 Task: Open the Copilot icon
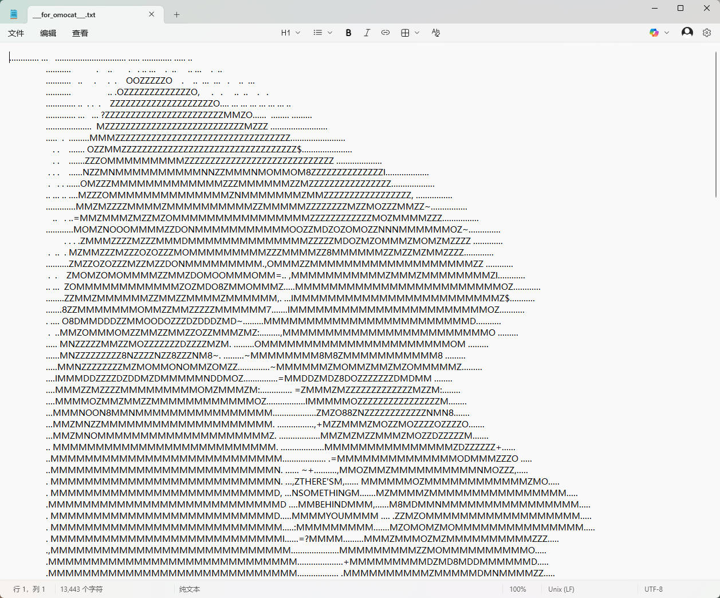654,33
